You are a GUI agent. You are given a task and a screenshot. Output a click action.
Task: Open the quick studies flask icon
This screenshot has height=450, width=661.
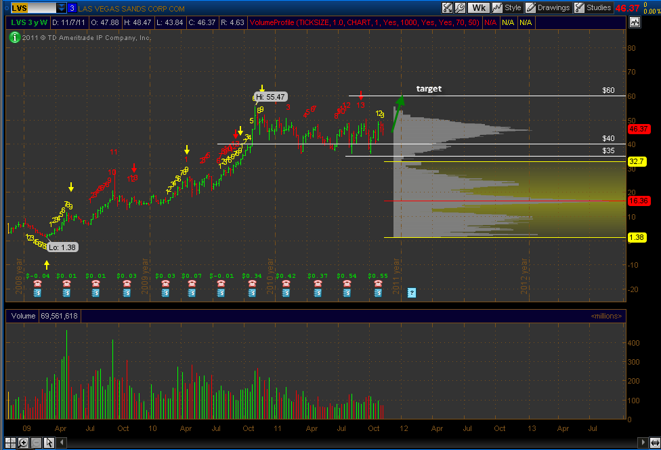(x=447, y=7)
